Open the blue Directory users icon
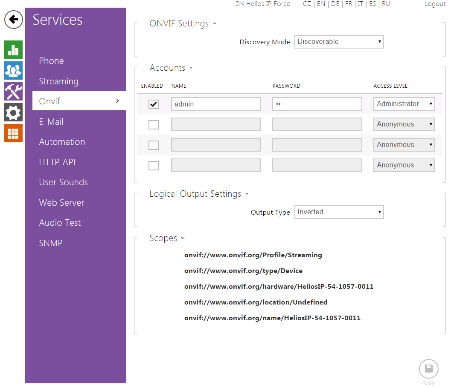Image resolution: width=451 pixels, height=388 pixels. (x=14, y=71)
